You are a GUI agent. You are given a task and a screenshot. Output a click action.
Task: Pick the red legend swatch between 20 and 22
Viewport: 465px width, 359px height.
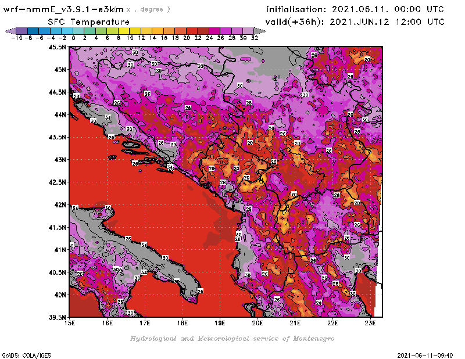coord(192,31)
